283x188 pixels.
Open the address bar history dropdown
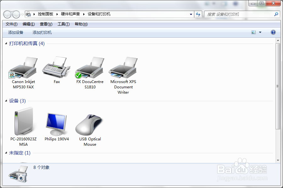tap(191, 14)
